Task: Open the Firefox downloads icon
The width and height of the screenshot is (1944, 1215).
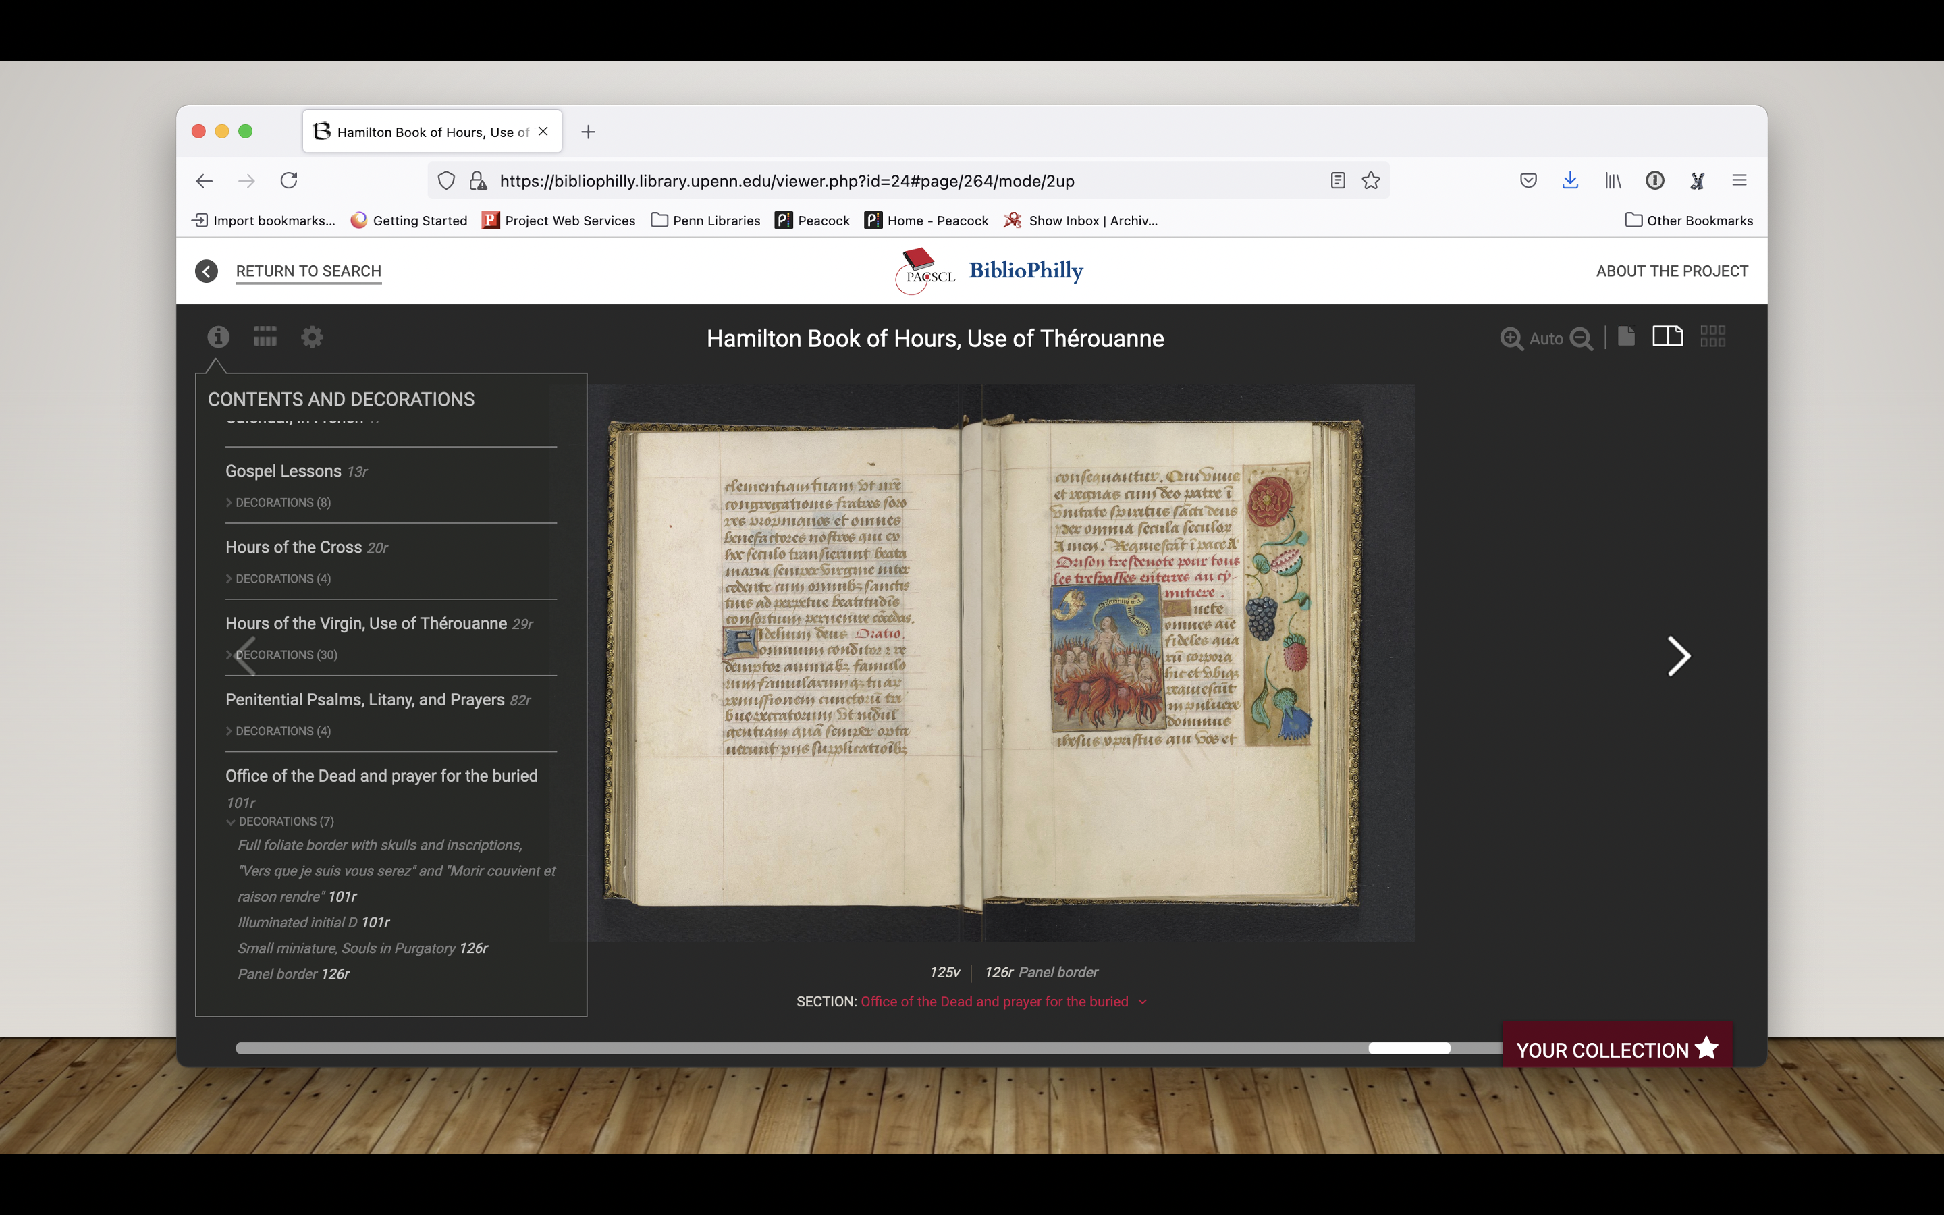Action: [1569, 181]
